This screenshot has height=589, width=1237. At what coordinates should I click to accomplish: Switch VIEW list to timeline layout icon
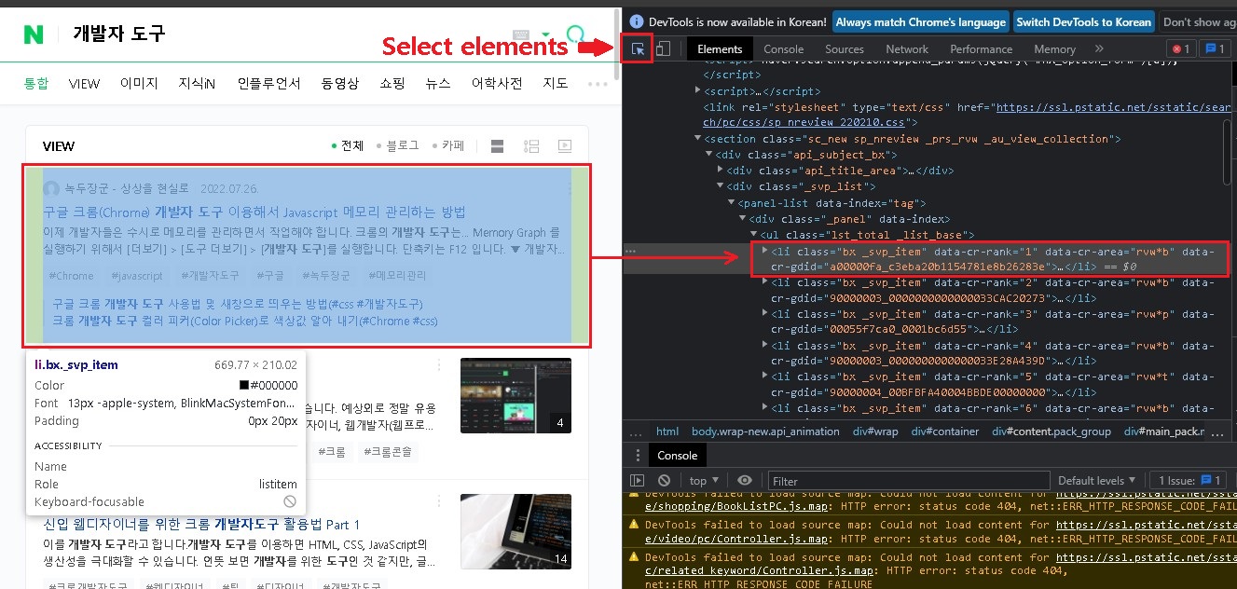(x=531, y=146)
